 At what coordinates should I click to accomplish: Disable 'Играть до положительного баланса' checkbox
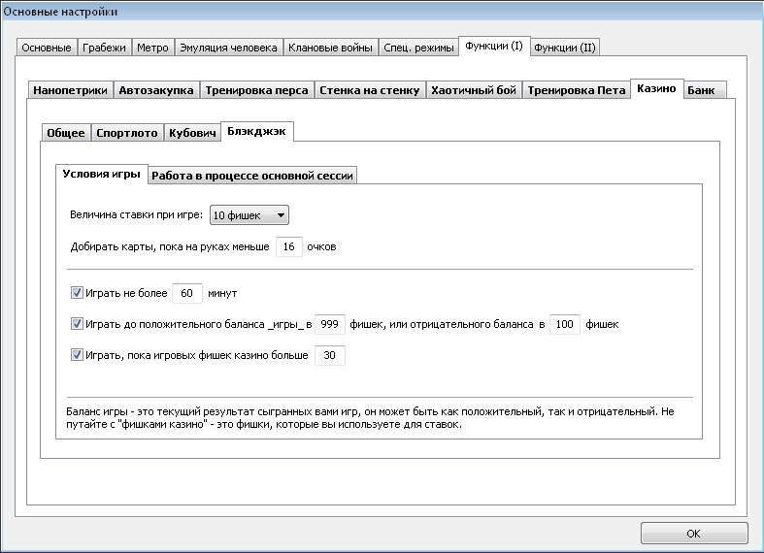pyautogui.click(x=77, y=324)
